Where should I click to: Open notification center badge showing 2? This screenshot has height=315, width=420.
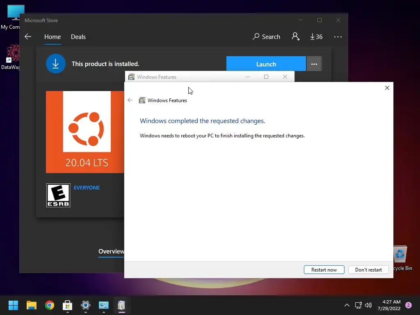(409, 305)
